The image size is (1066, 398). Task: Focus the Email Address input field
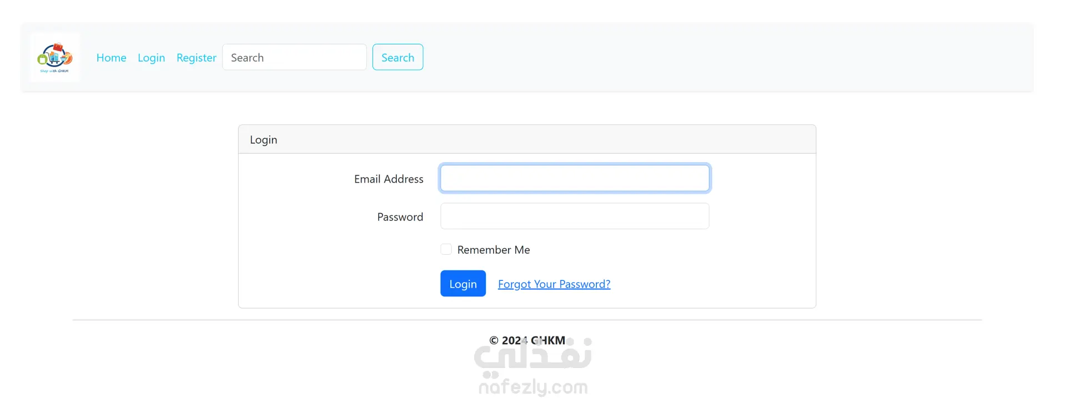(575, 178)
